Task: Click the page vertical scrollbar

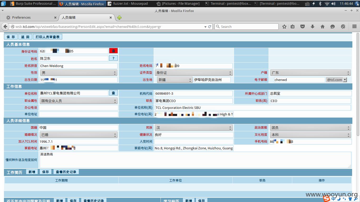Action: point(358,84)
